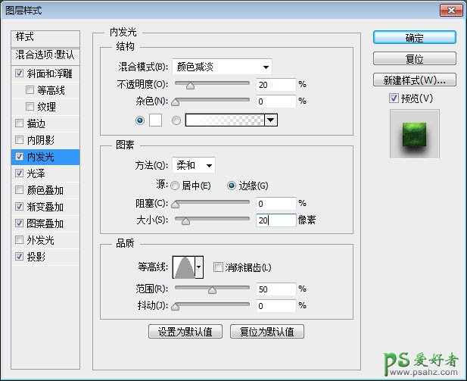The width and height of the screenshot is (467, 381).
Task: Disable the 斜面和浮雕 effect checkbox
Action: tap(19, 74)
